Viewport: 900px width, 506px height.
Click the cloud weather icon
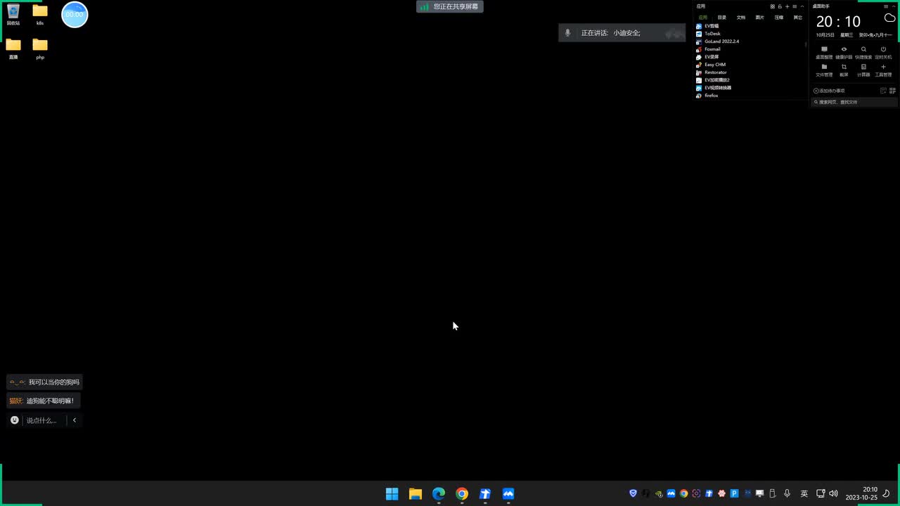click(x=889, y=18)
